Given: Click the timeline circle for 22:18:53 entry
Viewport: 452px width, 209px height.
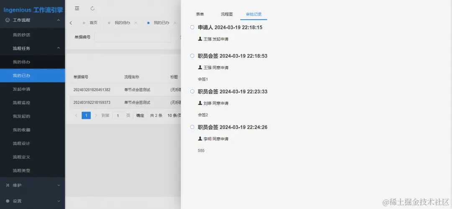Looking at the screenshot, I should [x=192, y=56].
